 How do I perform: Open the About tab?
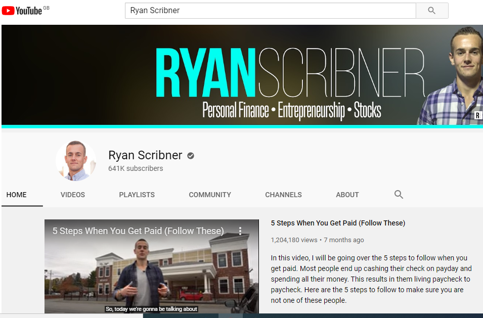(x=347, y=195)
